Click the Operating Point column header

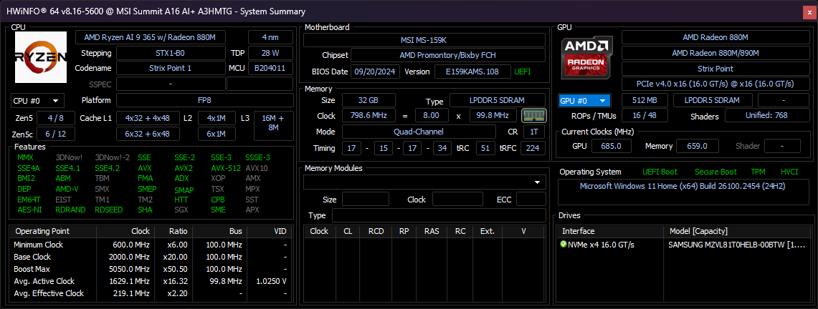[x=52, y=231]
